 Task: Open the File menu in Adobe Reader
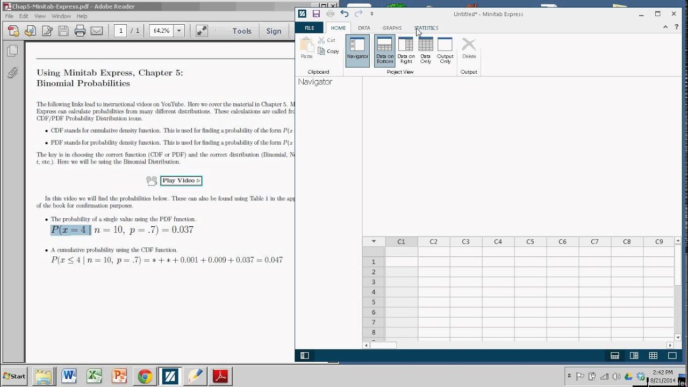(9, 16)
